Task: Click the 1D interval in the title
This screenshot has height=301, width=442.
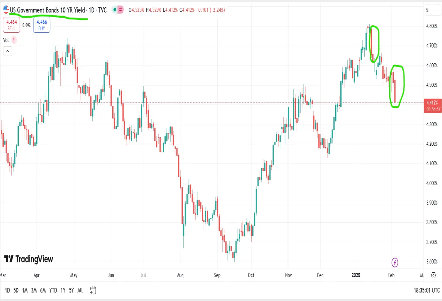Action: [91, 10]
